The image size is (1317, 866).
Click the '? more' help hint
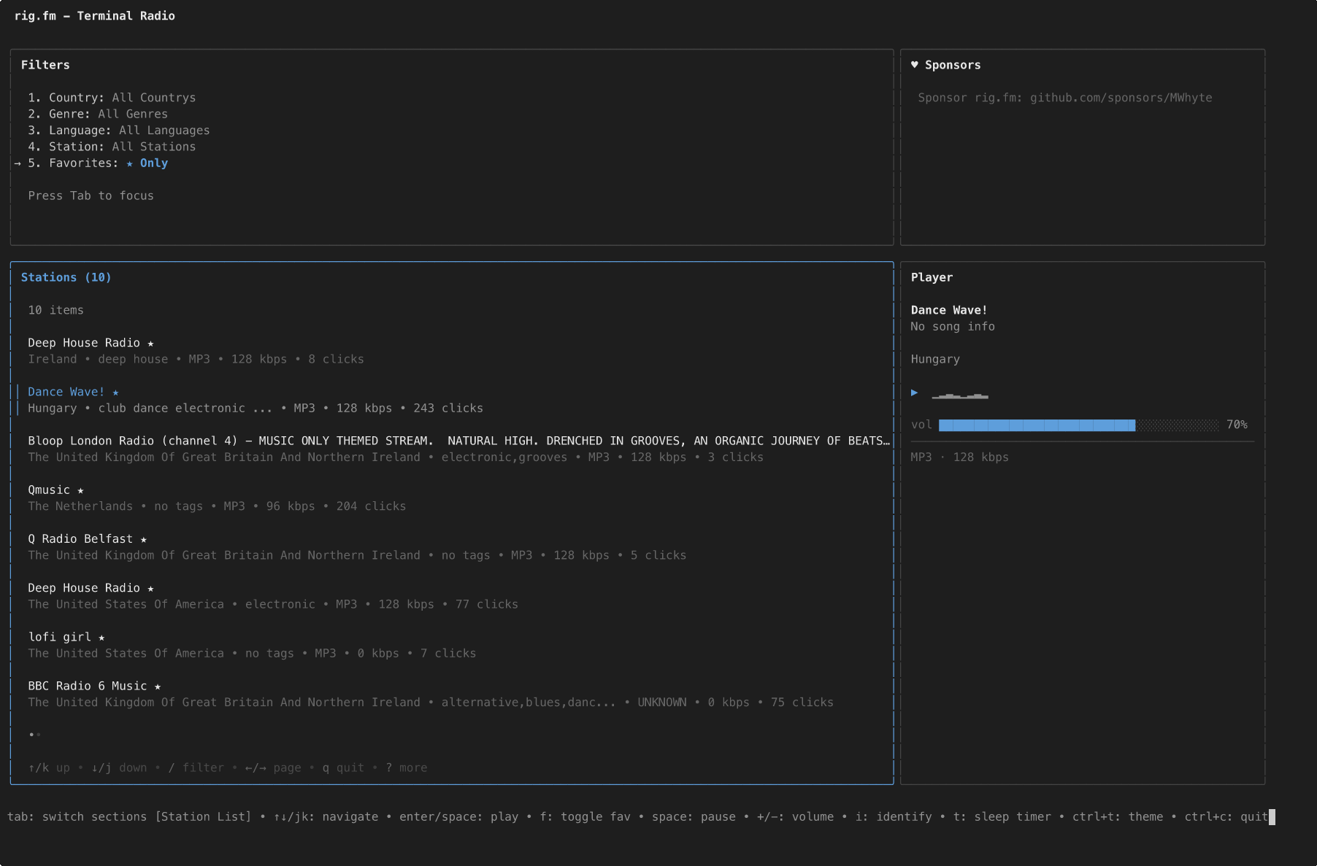[x=407, y=768]
